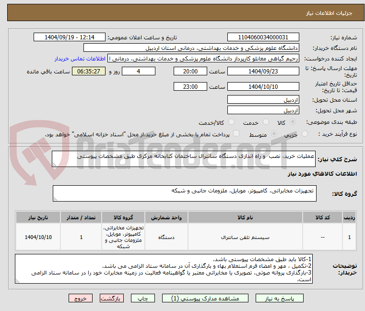Click the شماره نیاز field 1104060034000031
The width and height of the screenshot is (365, 311).
(x=263, y=37)
